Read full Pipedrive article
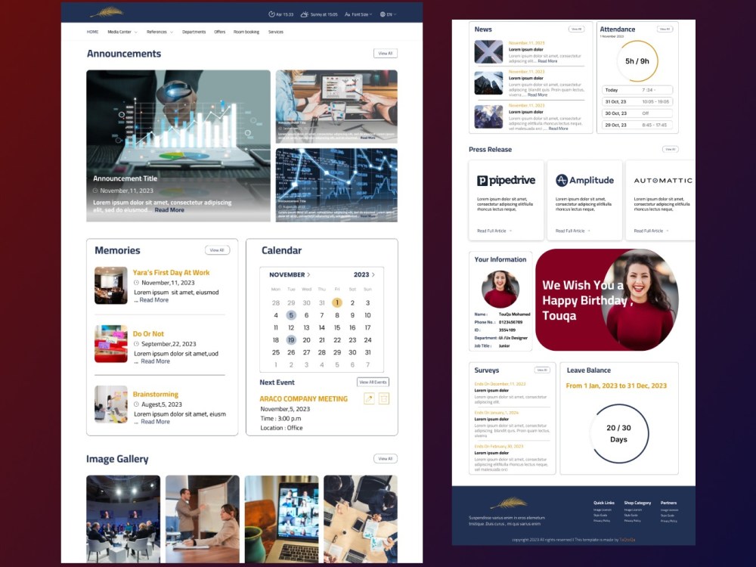The height and width of the screenshot is (567, 756). coord(494,231)
